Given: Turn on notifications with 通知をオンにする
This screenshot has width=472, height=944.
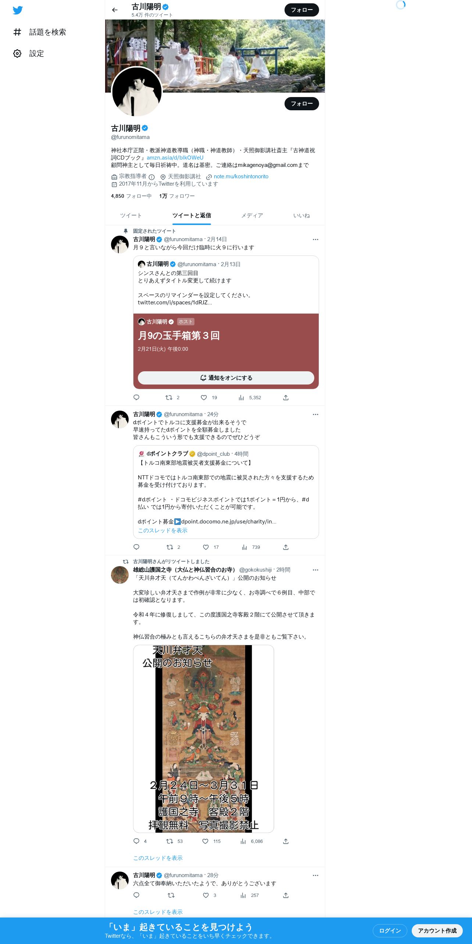Looking at the screenshot, I should pos(226,378).
